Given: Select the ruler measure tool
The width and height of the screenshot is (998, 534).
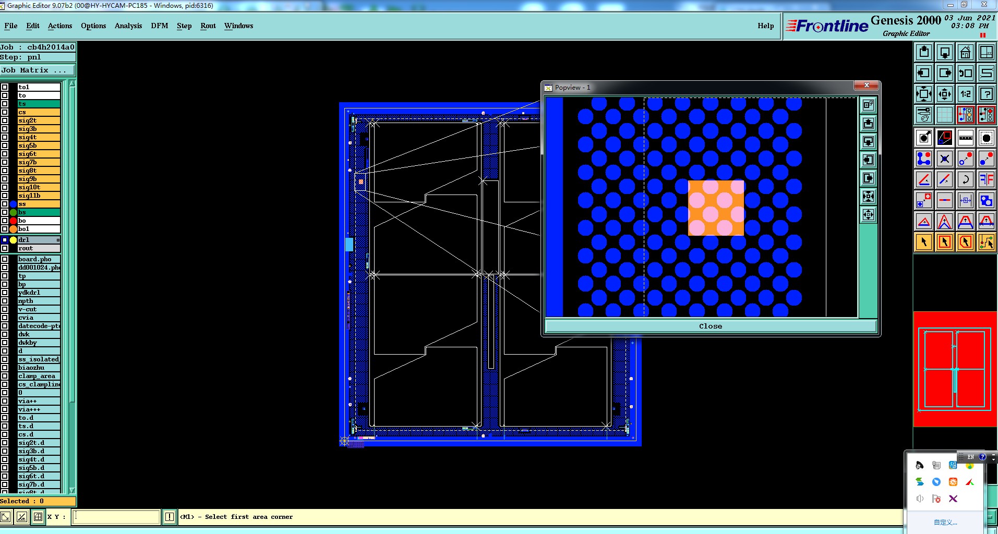Looking at the screenshot, I should coord(966,138).
